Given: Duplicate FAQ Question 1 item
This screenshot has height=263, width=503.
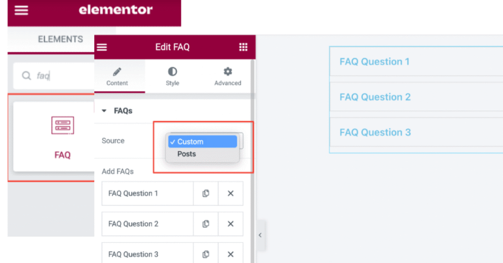Looking at the screenshot, I should point(206,193).
